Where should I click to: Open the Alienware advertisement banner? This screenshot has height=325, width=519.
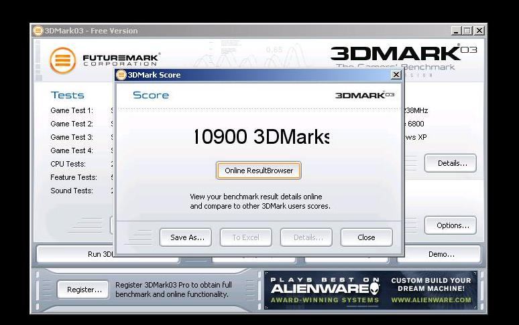pyautogui.click(x=371, y=290)
